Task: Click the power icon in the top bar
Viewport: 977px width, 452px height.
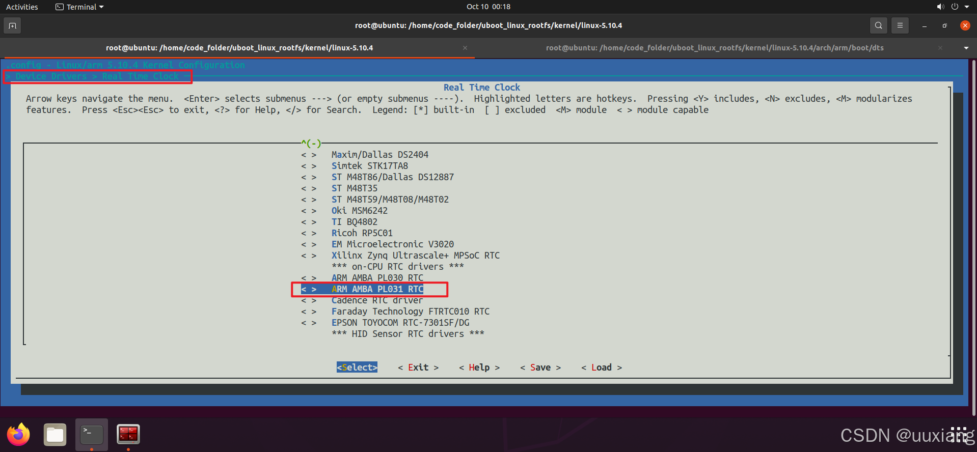Action: pos(955,7)
